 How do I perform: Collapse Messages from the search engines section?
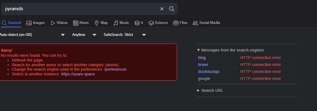coord(231,50)
